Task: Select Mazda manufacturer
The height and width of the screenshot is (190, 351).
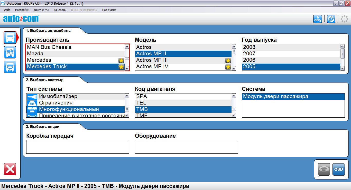Action: [x=75, y=54]
